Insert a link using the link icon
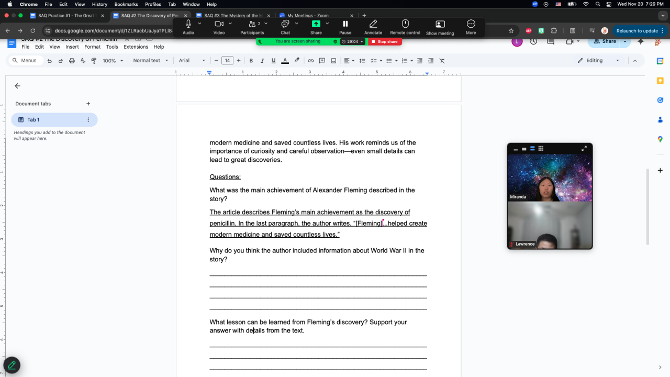This screenshot has width=670, height=377. 311,61
